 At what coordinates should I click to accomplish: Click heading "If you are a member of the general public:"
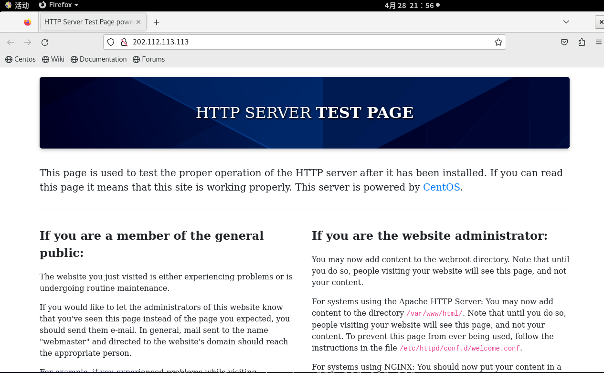(152, 244)
